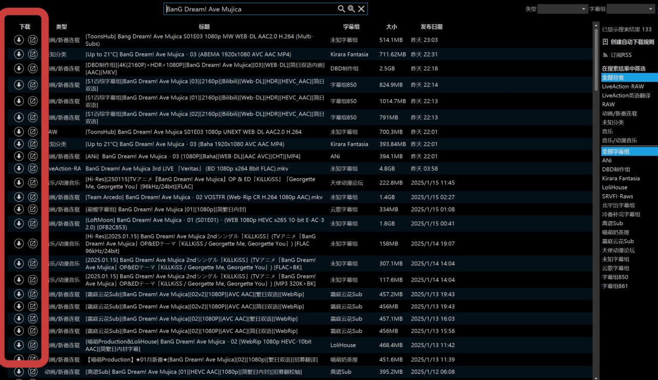Click DBD制作组 in the subtitle group column
Screen dimensions: 658x380
(x=344, y=68)
